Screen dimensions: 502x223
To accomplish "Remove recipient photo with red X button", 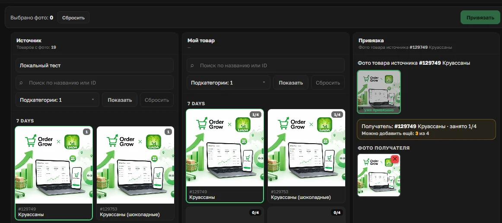I will pyautogui.click(x=395, y=159).
